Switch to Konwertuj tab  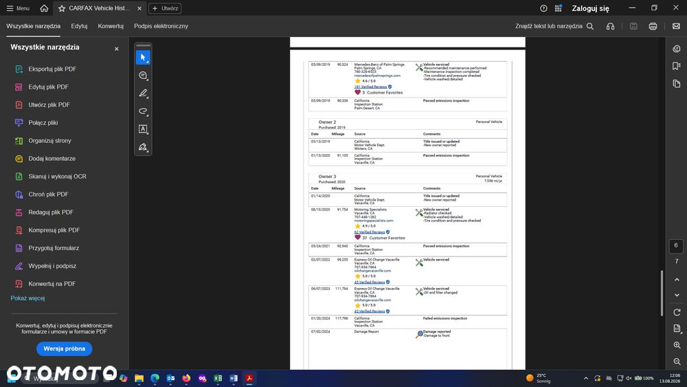111,26
